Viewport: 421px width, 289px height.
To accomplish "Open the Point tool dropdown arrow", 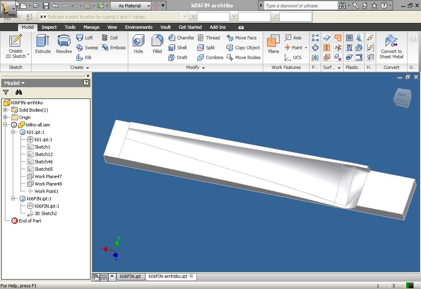I will tap(306, 48).
